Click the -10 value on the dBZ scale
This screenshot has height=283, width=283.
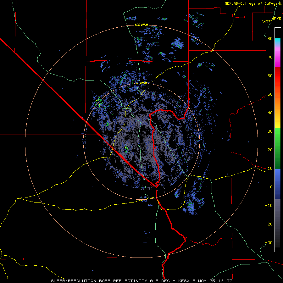click(x=269, y=205)
